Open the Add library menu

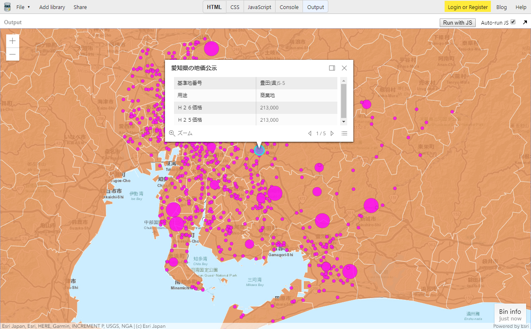[52, 7]
